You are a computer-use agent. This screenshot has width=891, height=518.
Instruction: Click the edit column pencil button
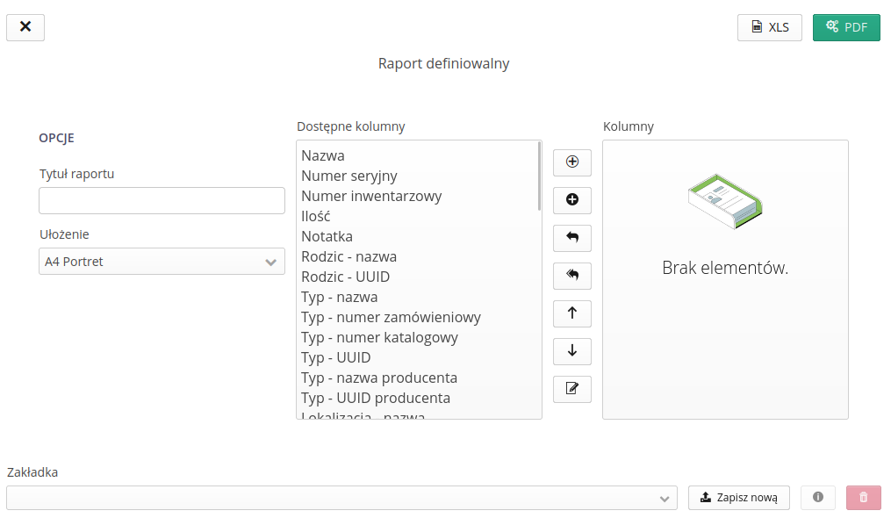pos(572,389)
